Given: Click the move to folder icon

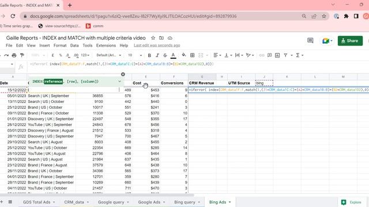Looking at the screenshot, I should click(x=161, y=38).
